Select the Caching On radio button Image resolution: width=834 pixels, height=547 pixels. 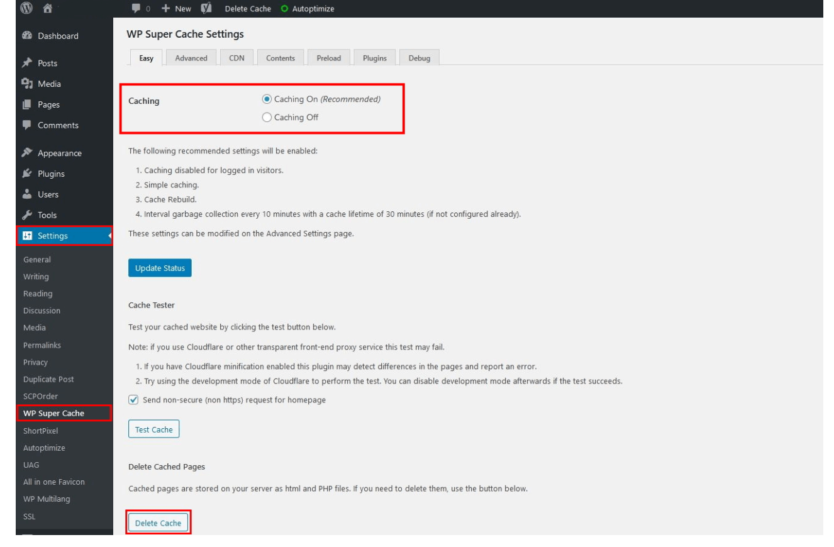(x=267, y=99)
